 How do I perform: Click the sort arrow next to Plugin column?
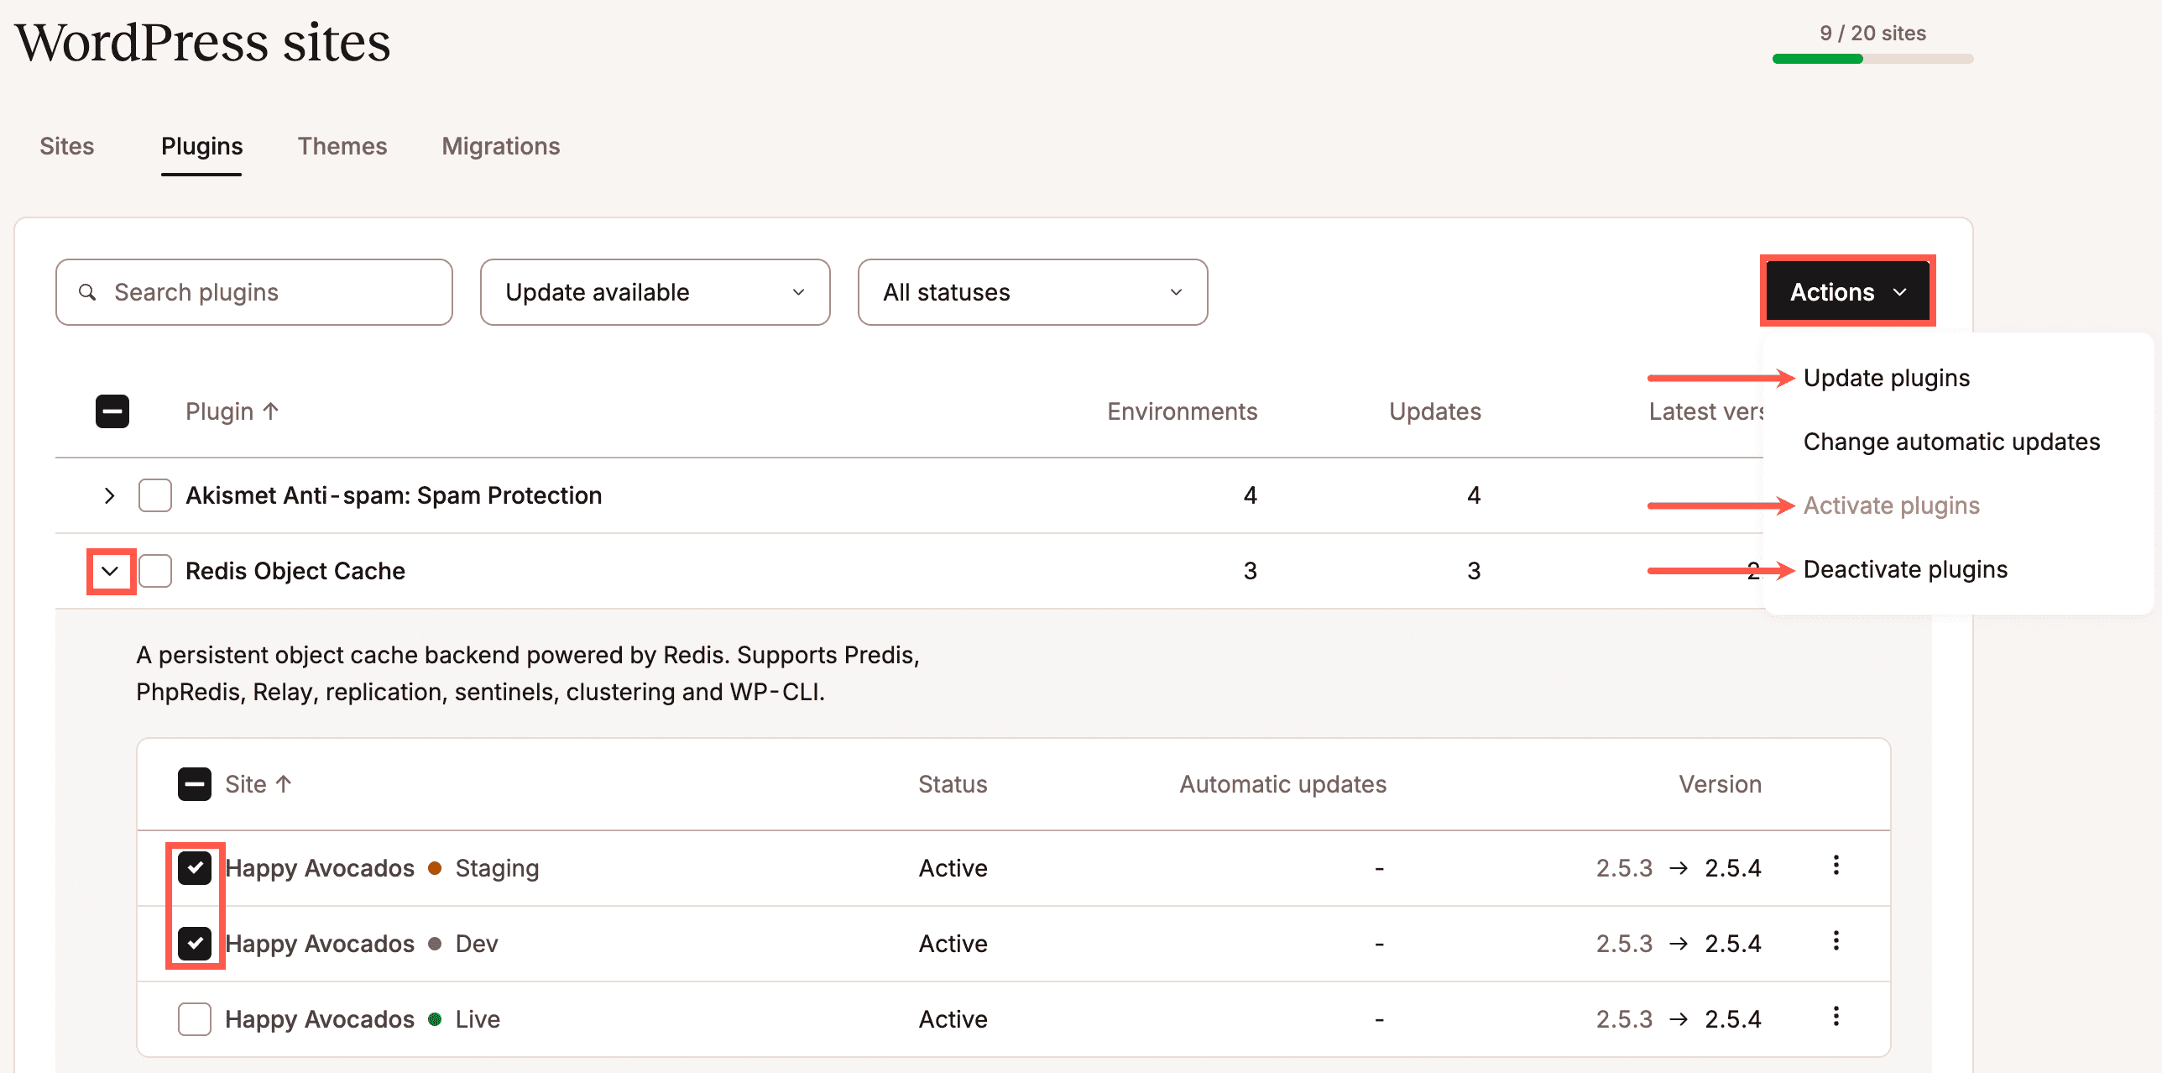(x=270, y=411)
